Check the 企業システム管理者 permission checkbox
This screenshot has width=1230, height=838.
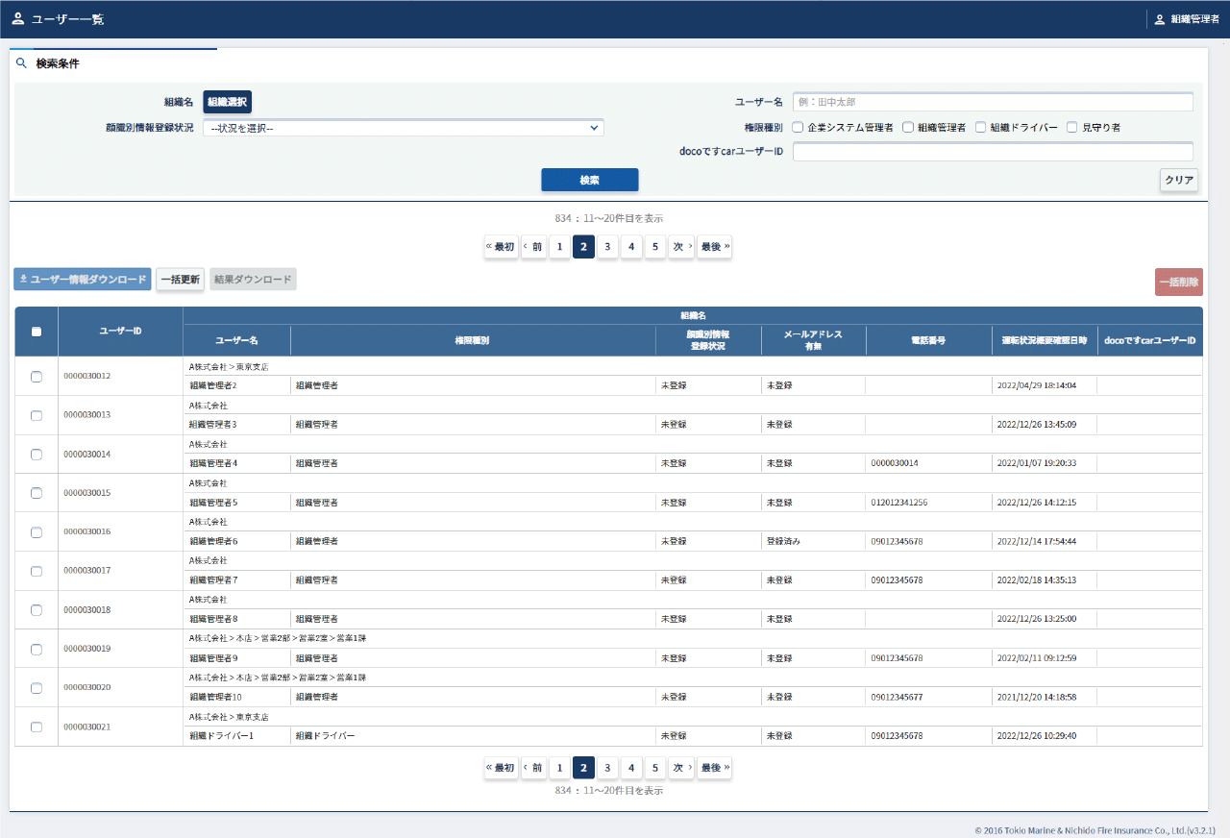(798, 128)
